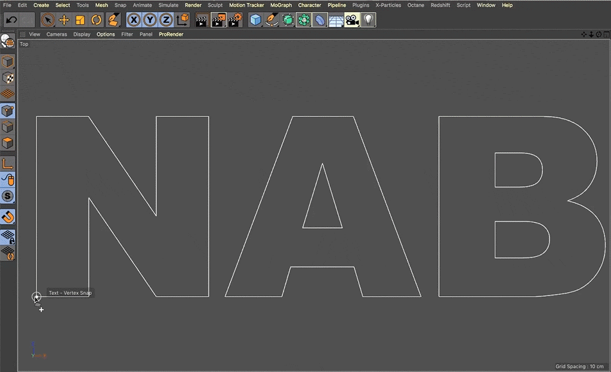
Task: Switch to Polygons mode cube icon
Action: (8, 143)
